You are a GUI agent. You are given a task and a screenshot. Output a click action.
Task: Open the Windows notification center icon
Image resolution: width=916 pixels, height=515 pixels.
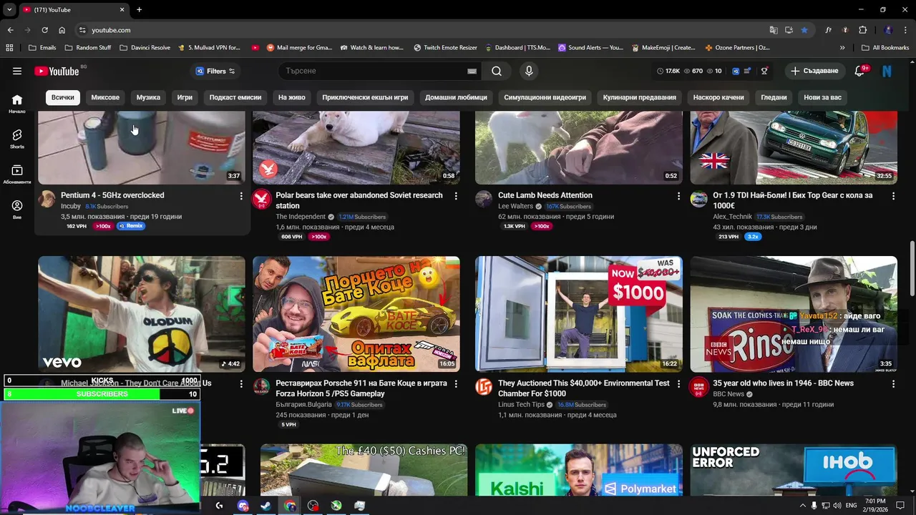point(900,506)
